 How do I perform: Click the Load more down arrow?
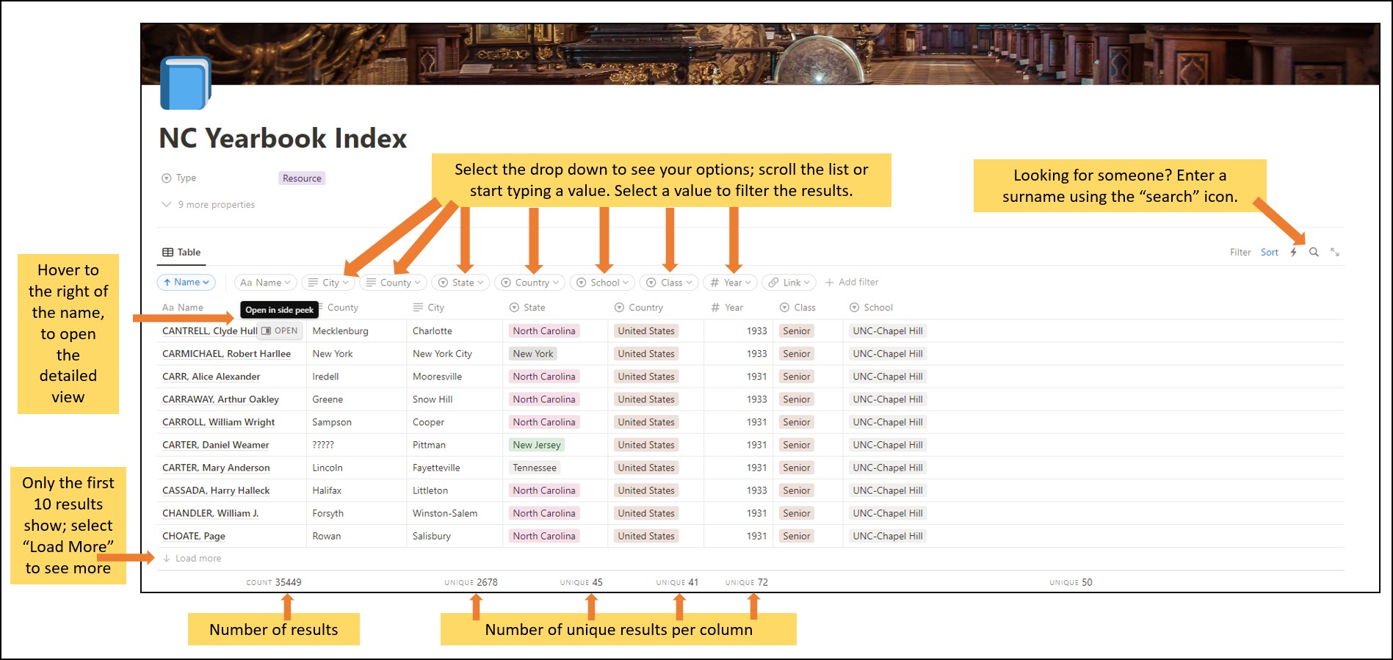(x=167, y=559)
